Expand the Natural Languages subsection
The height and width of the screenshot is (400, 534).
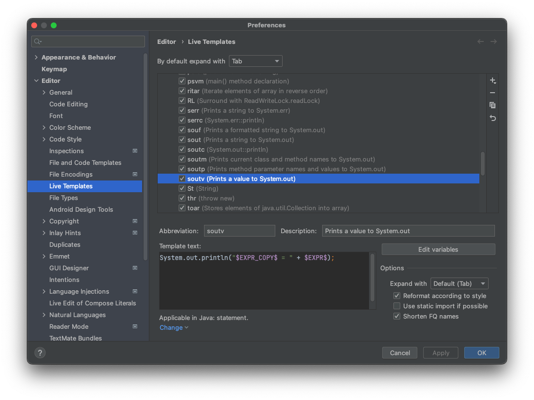[x=44, y=315]
